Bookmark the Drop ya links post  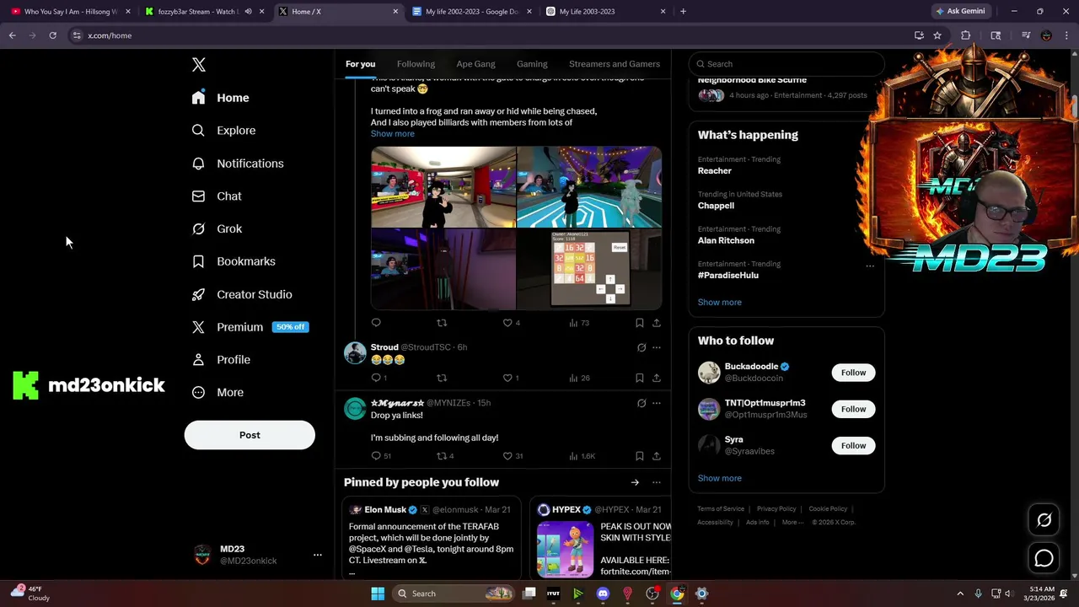(x=640, y=456)
